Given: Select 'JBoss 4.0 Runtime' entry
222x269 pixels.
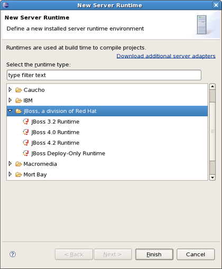Looking at the screenshot, I should pyautogui.click(x=55, y=132).
